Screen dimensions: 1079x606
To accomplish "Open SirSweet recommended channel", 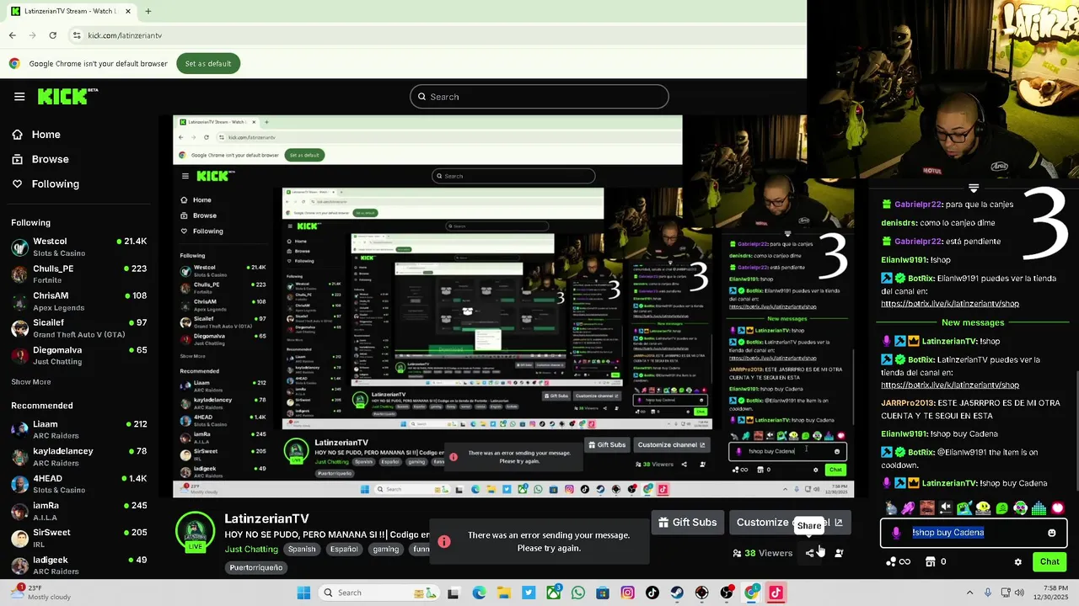I will (x=79, y=537).
